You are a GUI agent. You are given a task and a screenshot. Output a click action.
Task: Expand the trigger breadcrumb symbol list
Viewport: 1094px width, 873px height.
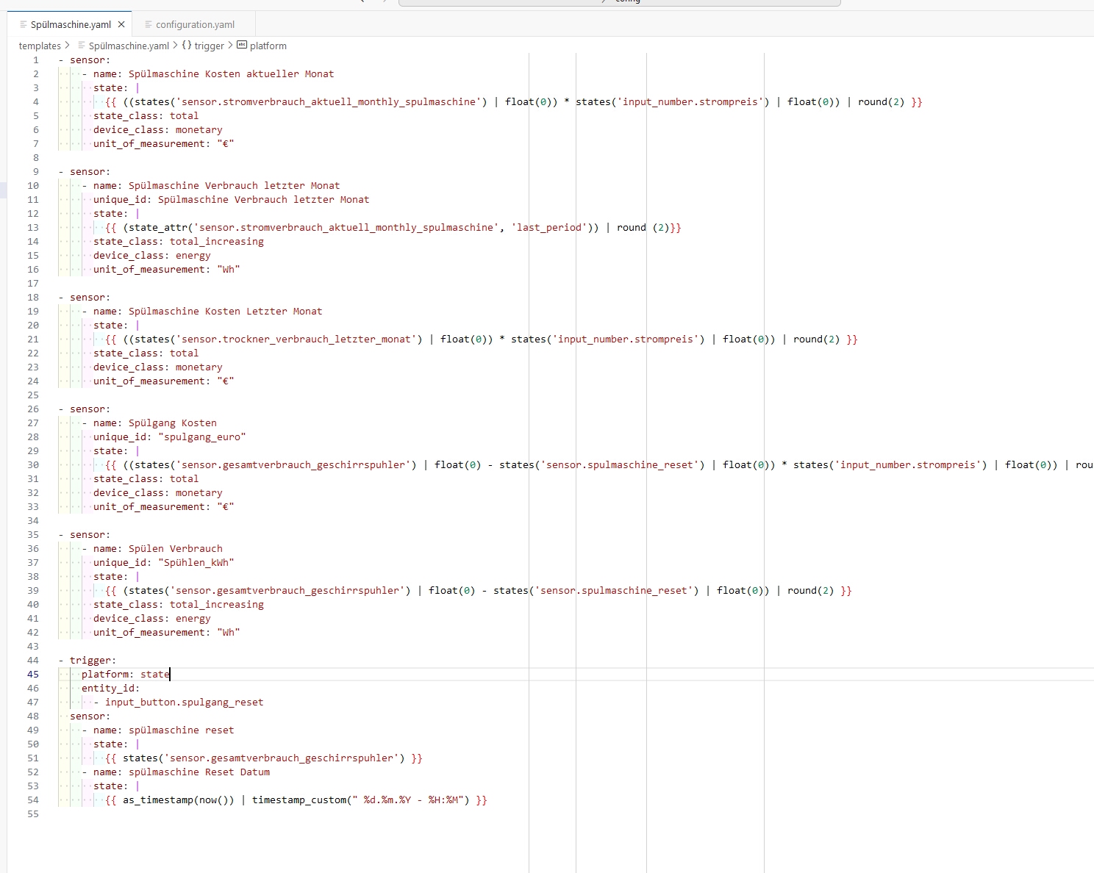[x=210, y=46]
